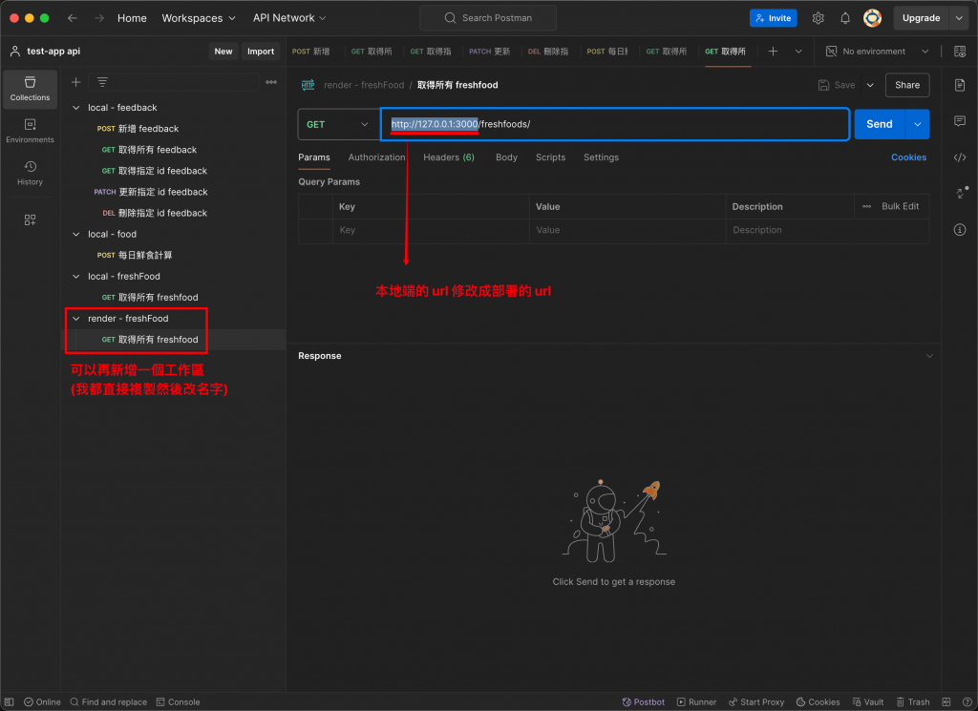Open the notifications bell
Viewport: 978px width, 711px height.
(844, 18)
